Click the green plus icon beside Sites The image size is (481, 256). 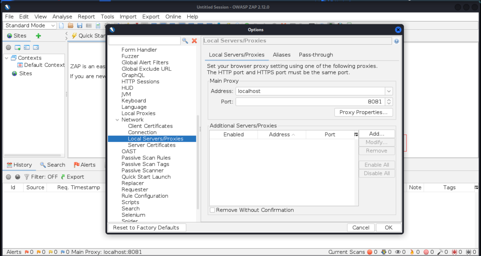coord(38,36)
